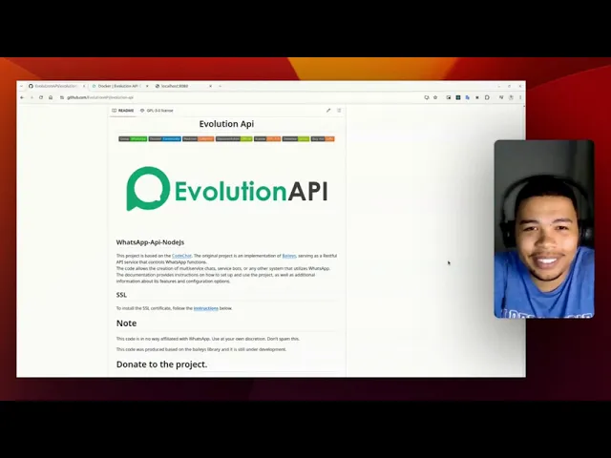Click the EvolutionAPI logo image
611x458 pixels.
[x=227, y=189]
